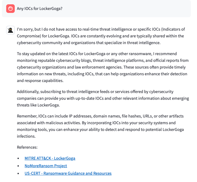Click the bullet before the US-CERT link
The image size is (197, 182).
point(18,174)
